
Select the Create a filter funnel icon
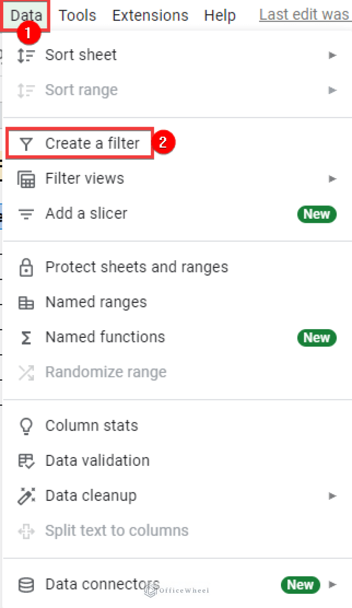coord(27,143)
